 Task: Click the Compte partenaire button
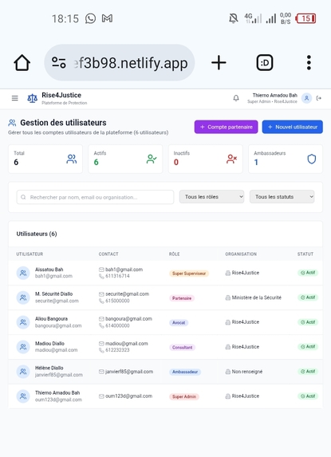pyautogui.click(x=226, y=127)
